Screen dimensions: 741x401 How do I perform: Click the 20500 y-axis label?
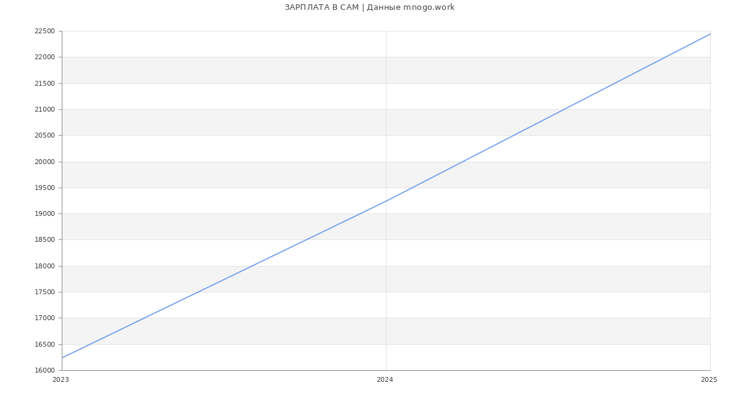pyautogui.click(x=44, y=136)
